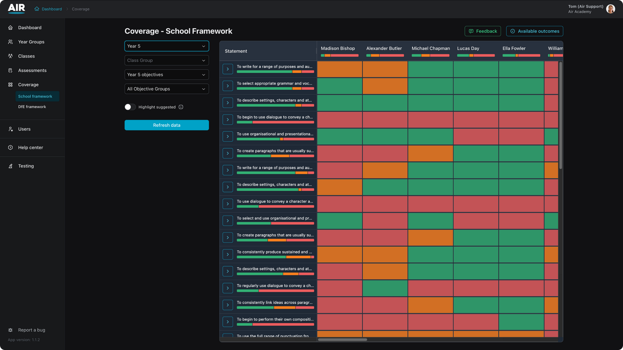Click the Report a bug icon
The height and width of the screenshot is (350, 623).
click(x=11, y=330)
